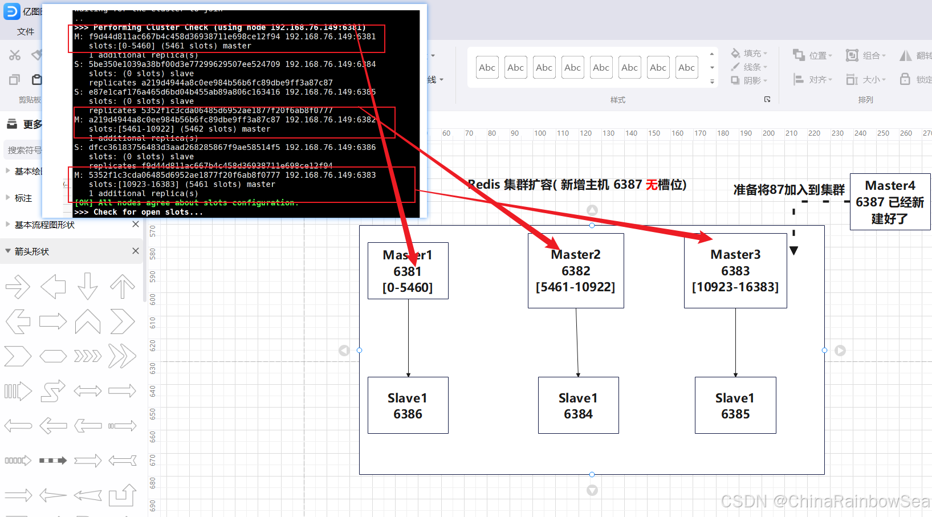
Task: Select the triple chevron arrows shape
Action: point(88,356)
